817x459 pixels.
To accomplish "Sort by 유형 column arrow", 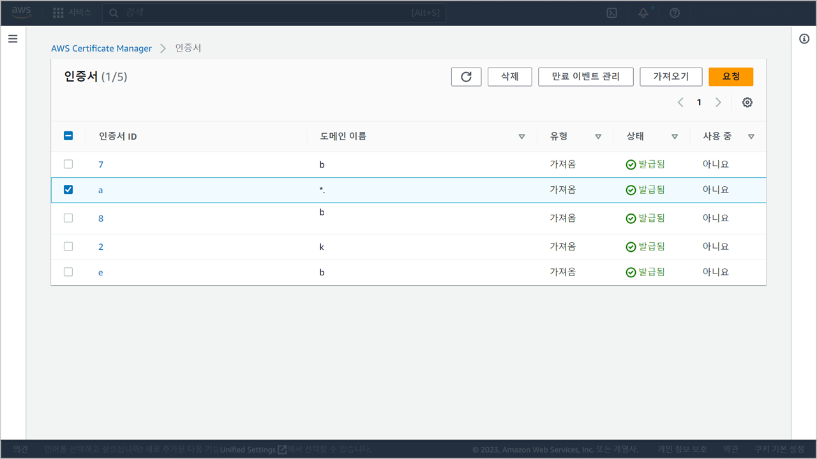I will tap(598, 136).
